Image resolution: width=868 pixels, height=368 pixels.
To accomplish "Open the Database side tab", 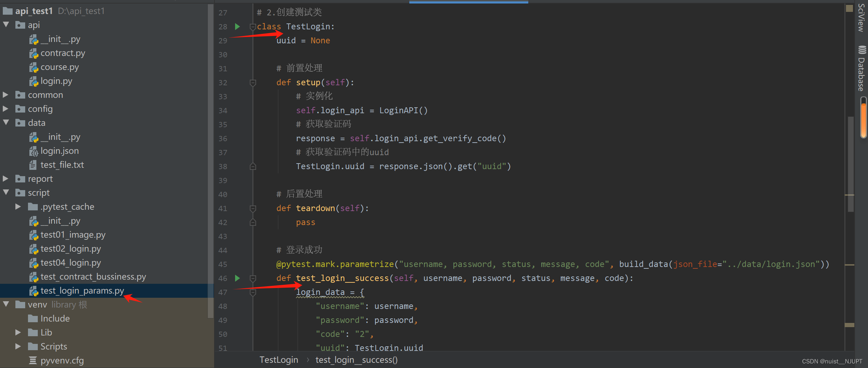I will tap(861, 74).
